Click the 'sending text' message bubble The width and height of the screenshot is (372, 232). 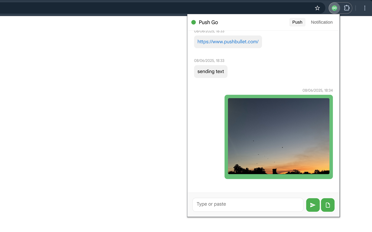coord(210,71)
